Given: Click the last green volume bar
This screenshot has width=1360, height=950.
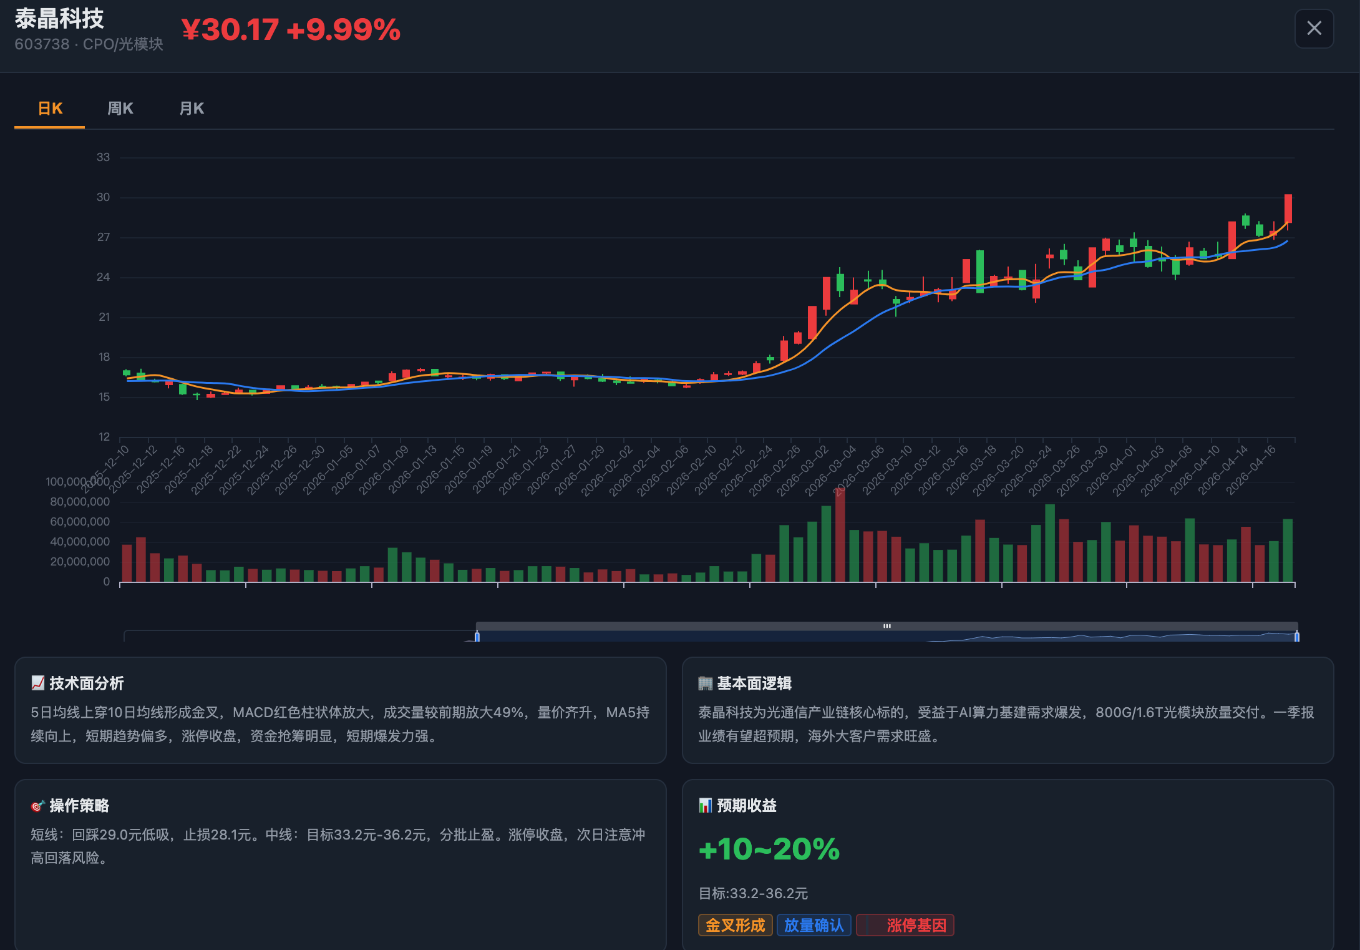Looking at the screenshot, I should coord(1288,551).
